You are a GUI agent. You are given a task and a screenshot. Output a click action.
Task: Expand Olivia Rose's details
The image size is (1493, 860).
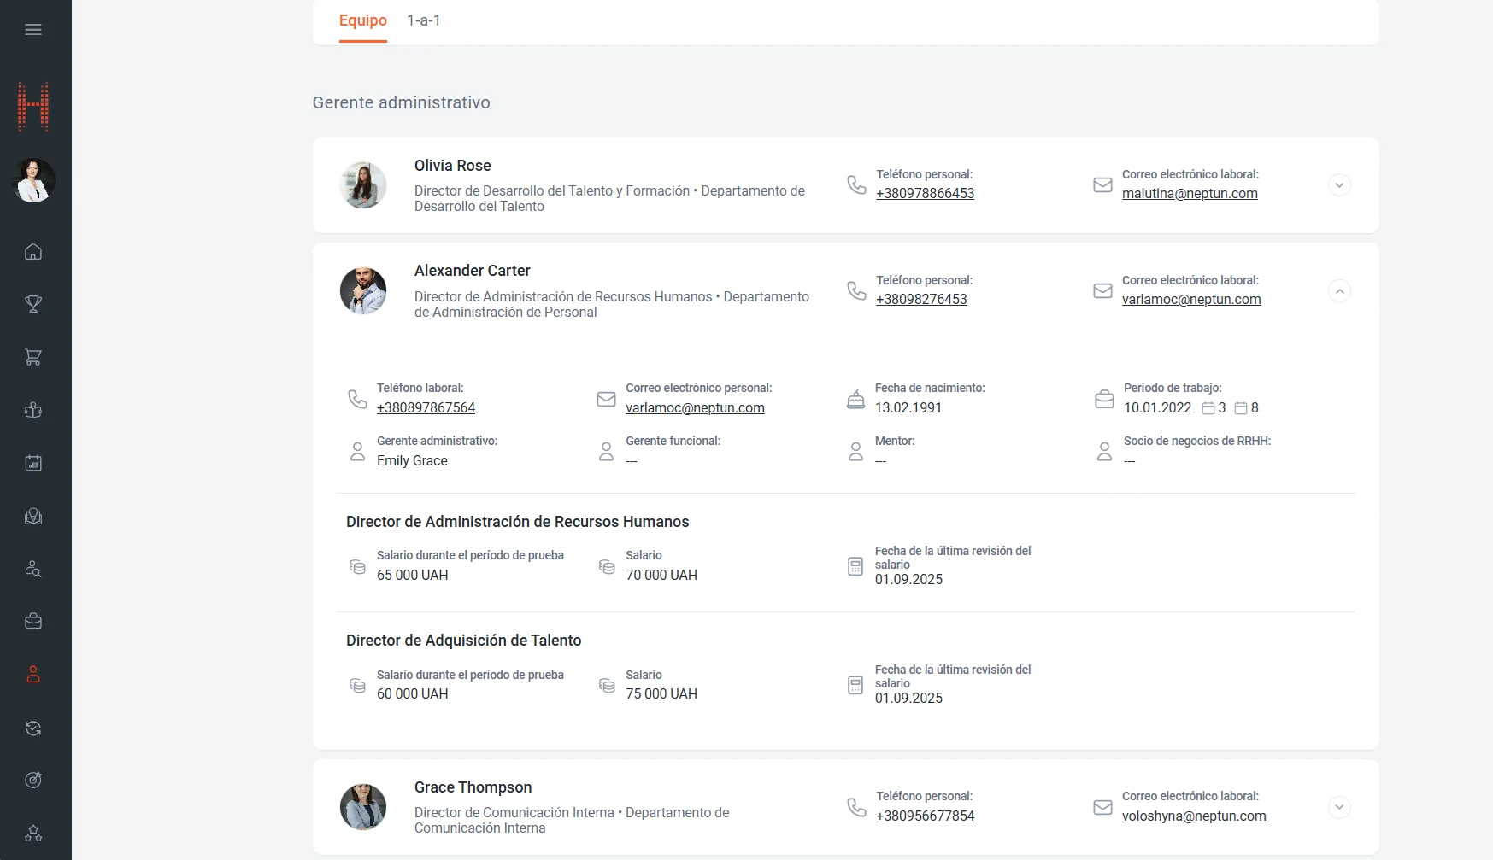click(1339, 185)
